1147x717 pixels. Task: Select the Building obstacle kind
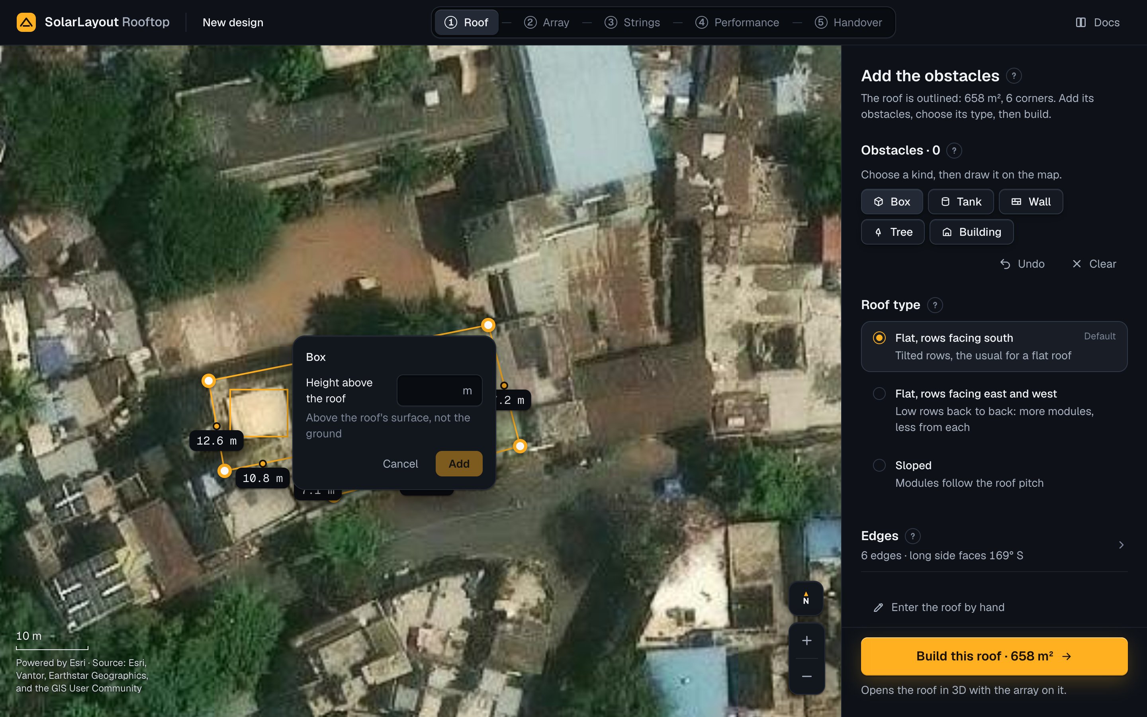972,232
